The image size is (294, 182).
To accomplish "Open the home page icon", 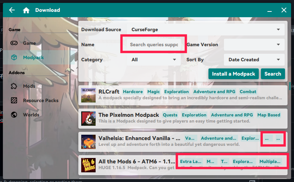I will 26,10.
